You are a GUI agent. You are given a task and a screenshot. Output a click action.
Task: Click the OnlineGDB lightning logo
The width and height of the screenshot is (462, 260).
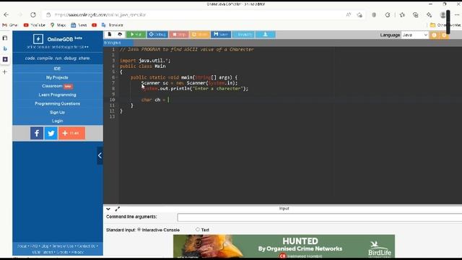coord(38,39)
